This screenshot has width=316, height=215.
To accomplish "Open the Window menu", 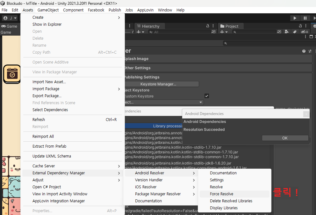I will [165, 10].
